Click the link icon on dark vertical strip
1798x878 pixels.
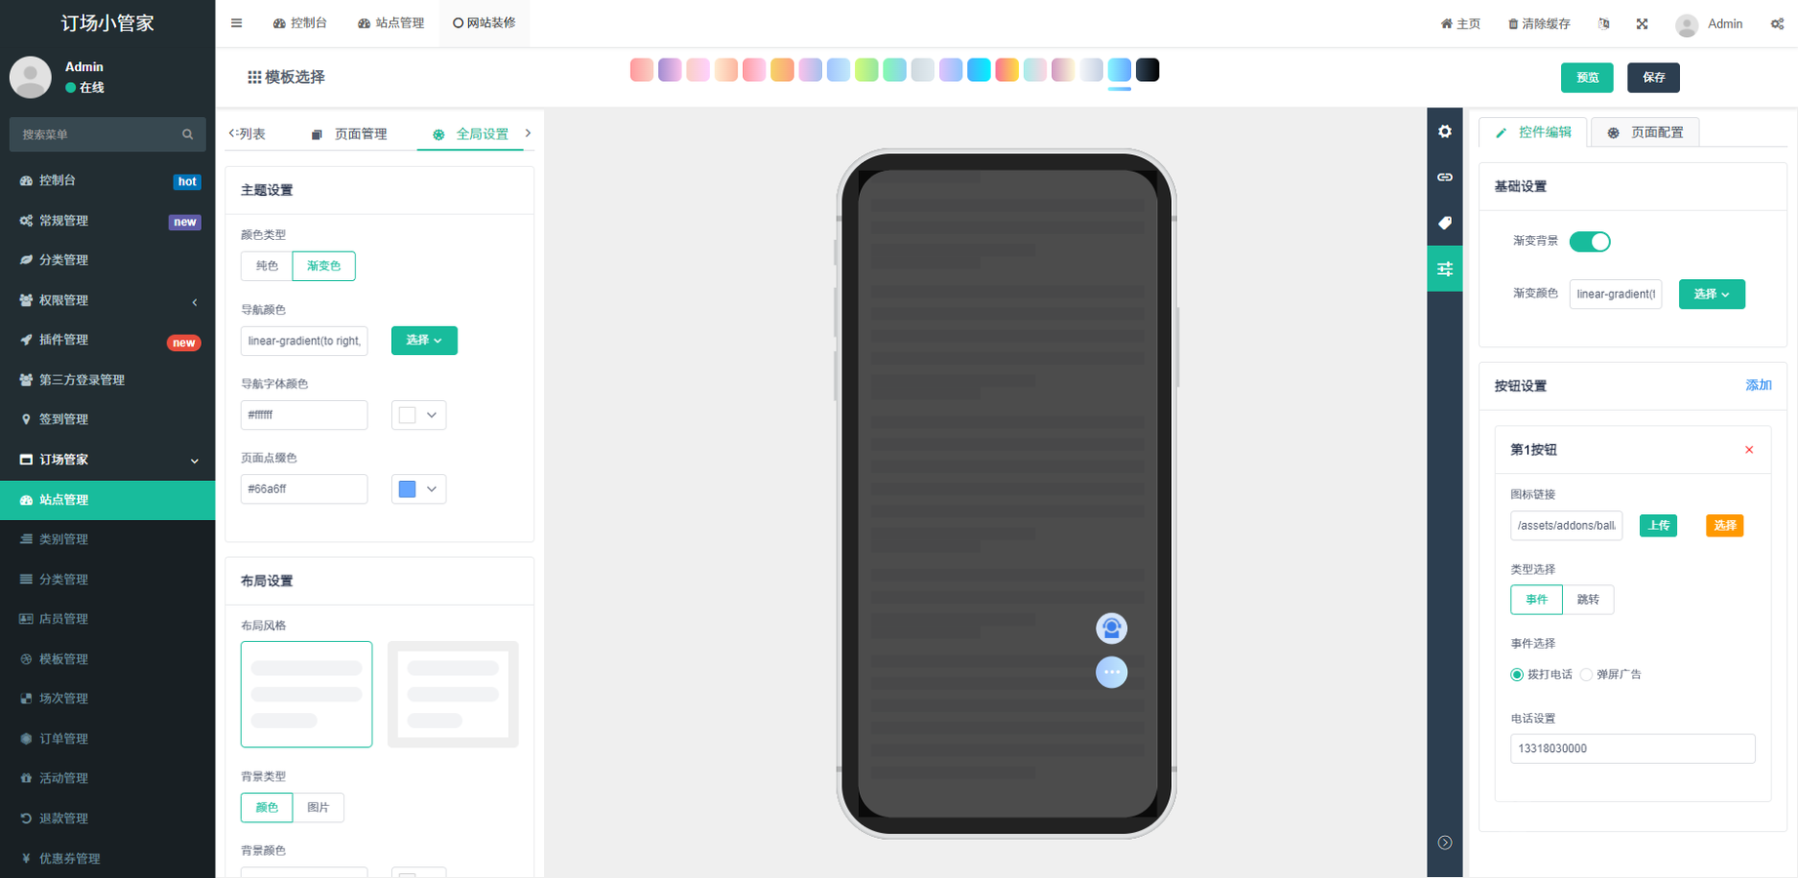[x=1444, y=178]
